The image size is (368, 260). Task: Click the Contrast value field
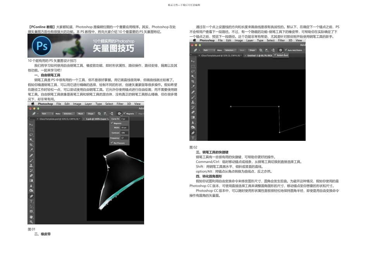(x=124, y=133)
